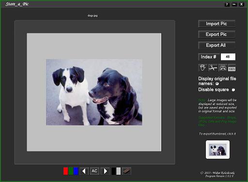The width and height of the screenshot is (248, 182).
Task: Minimize the Store_a_Pic window
Action: point(234,4)
